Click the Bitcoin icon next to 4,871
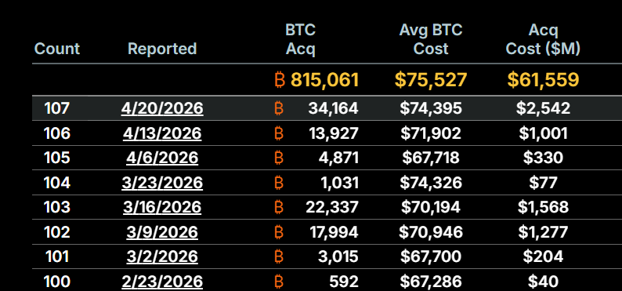This screenshot has width=622, height=291. click(x=279, y=158)
